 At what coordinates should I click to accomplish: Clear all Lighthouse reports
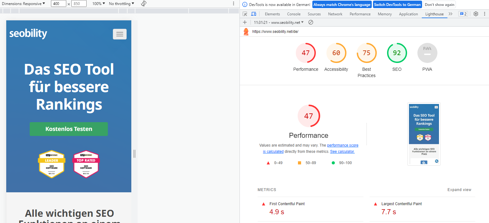coord(310,22)
